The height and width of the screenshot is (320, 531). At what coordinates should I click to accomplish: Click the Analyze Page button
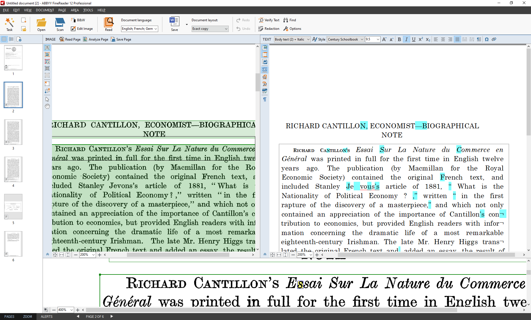(95, 39)
